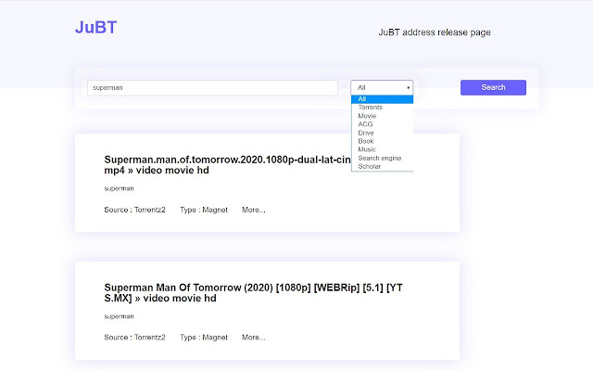Click the JuBT logo
This screenshot has height=371, width=593.
[95, 28]
